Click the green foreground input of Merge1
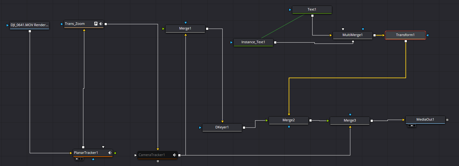The width and height of the screenshot is (459, 166). 163,29
